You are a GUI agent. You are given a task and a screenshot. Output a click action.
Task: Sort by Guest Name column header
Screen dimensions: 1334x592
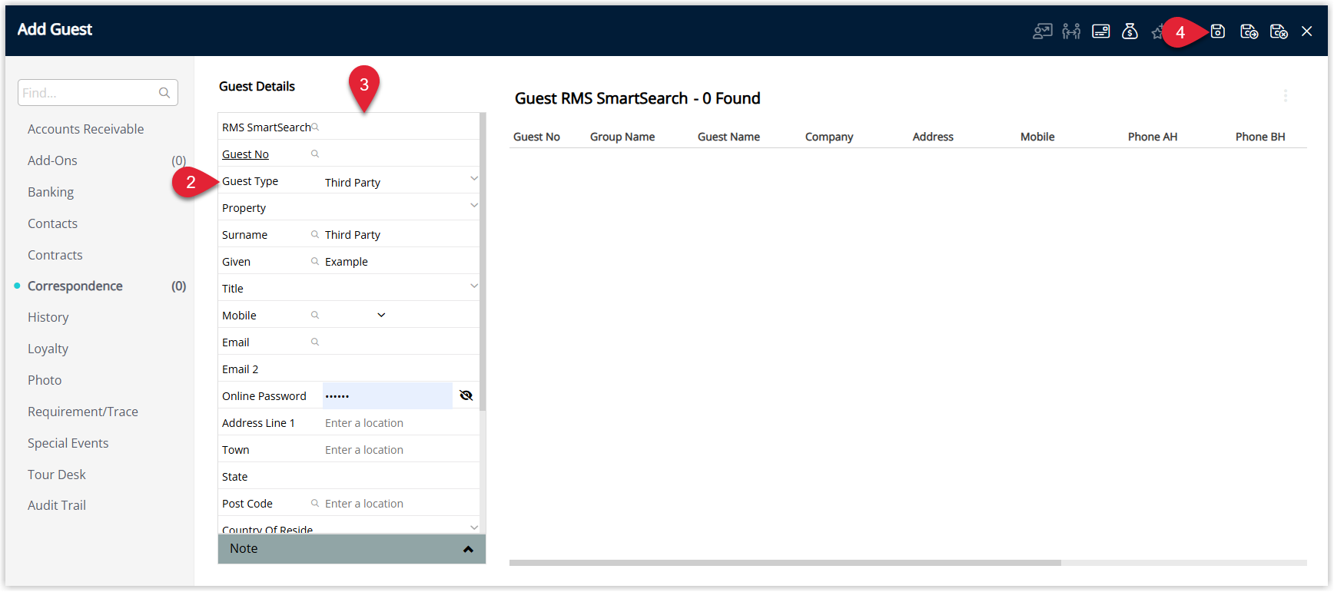coord(728,137)
